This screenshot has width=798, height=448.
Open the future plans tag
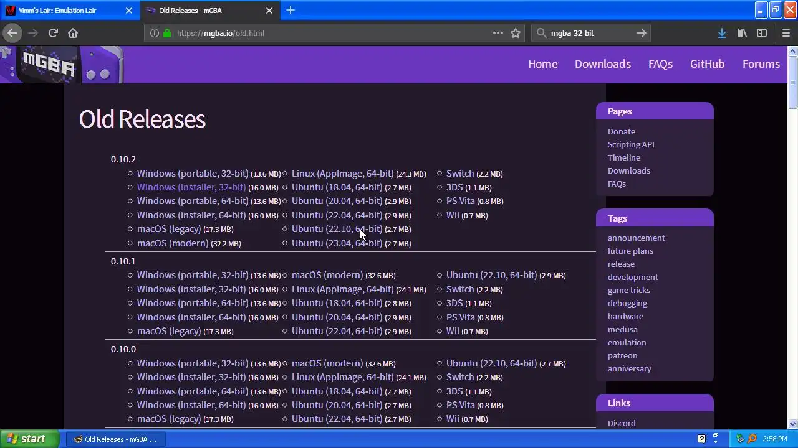[x=630, y=251]
